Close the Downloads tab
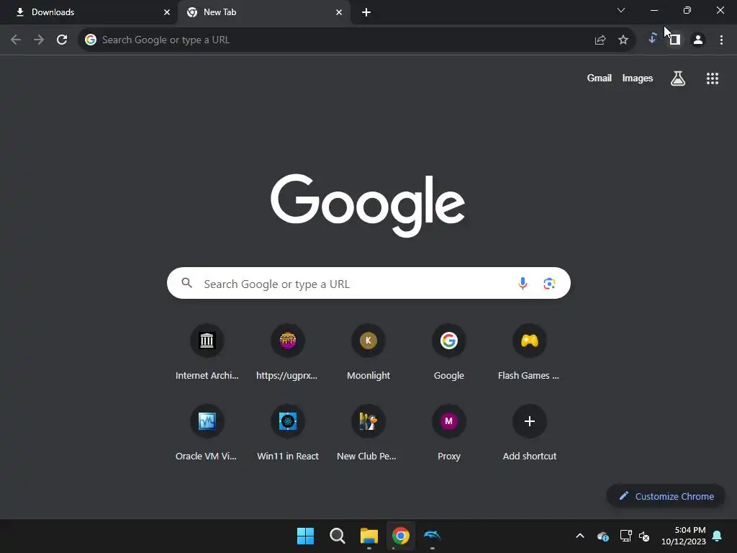 [x=167, y=12]
